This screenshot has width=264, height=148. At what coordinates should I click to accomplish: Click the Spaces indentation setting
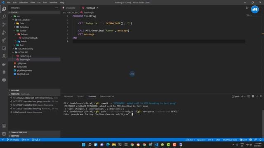click(201, 140)
